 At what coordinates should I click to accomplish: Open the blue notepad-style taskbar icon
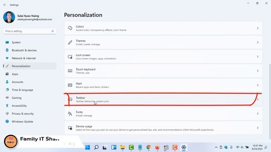tap(140, 147)
